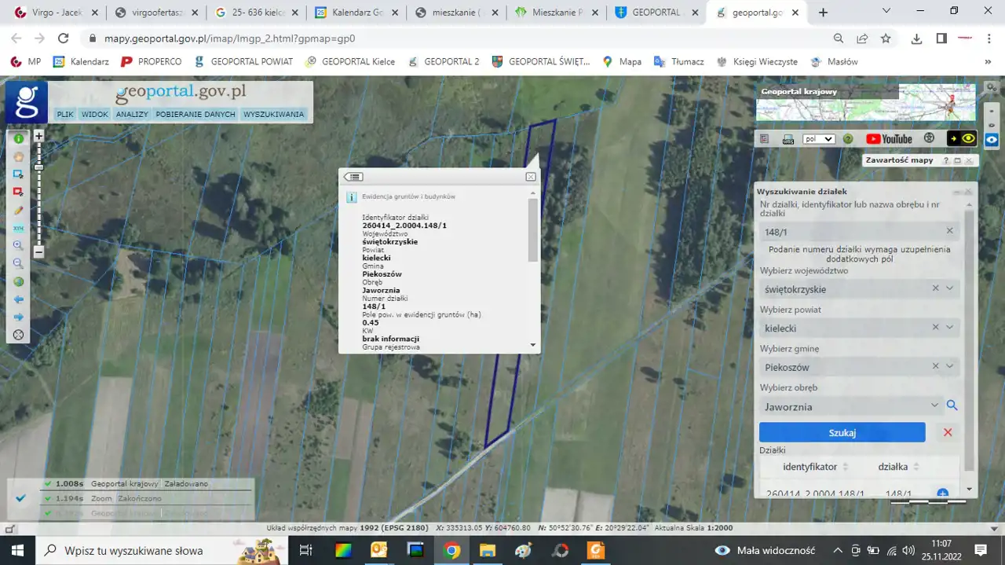Activate the hand pan tool
Screen dimensions: 1005x565
coord(18,156)
